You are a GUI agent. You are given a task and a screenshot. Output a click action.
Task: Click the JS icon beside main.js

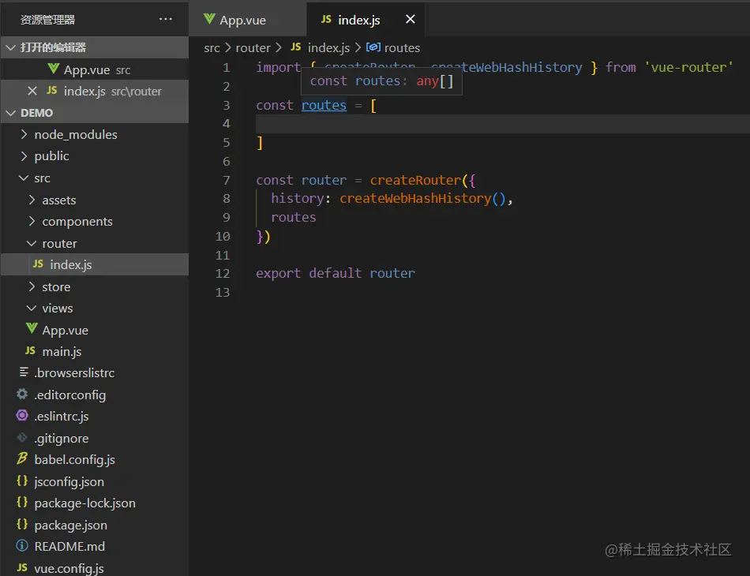30,350
